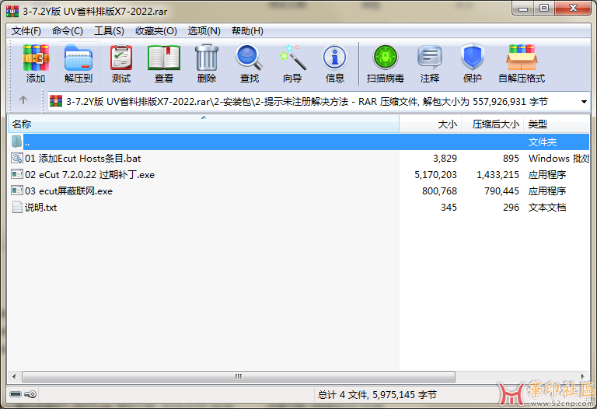Image resolution: width=597 pixels, height=409 pixels.
Task: Expand the address path dropdown arrow
Action: [x=584, y=102]
